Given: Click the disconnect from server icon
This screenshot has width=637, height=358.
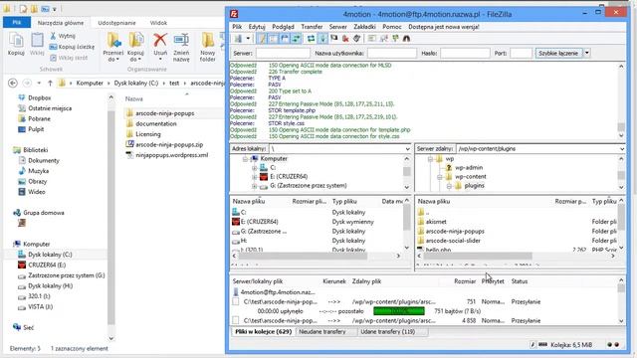Looking at the screenshot, I should tap(345, 39).
